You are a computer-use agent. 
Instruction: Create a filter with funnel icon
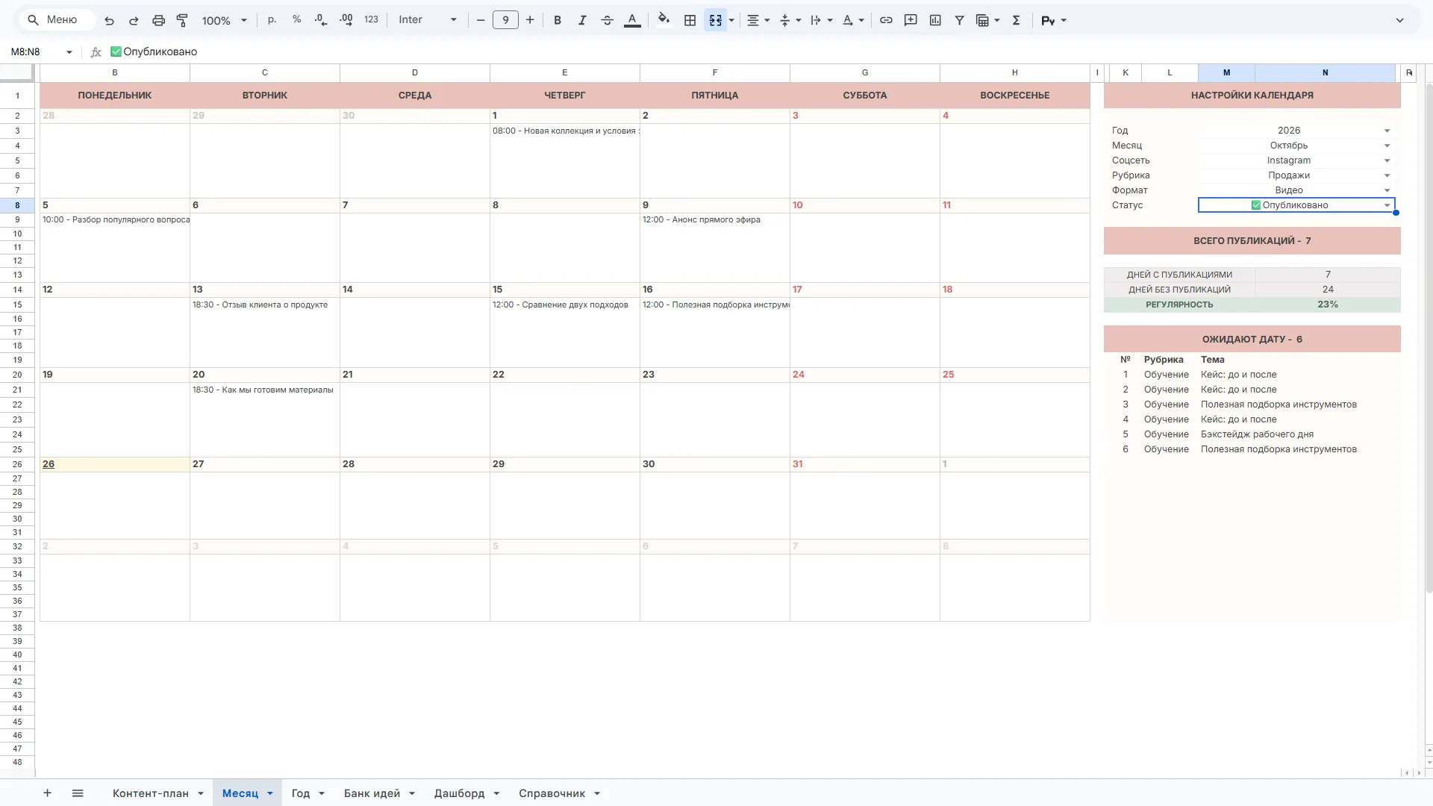point(960,20)
